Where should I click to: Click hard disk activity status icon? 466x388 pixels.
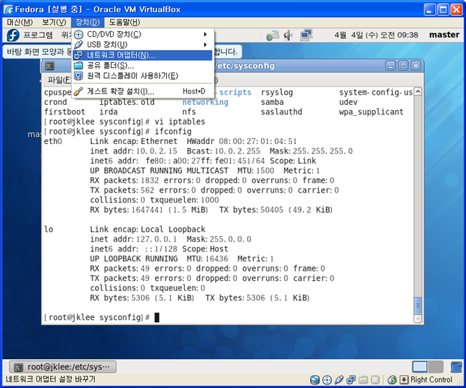point(315,380)
